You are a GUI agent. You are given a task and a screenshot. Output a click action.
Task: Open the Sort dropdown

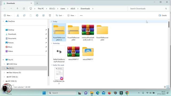tap(60, 15)
